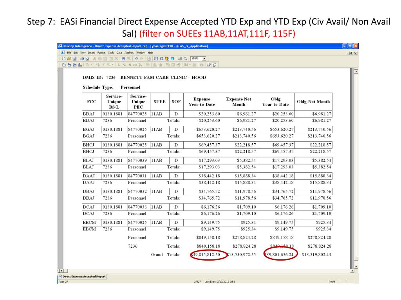Click the Sum sigma toolbar icon
This screenshot has width=401, height=300.
click(x=119, y=64)
